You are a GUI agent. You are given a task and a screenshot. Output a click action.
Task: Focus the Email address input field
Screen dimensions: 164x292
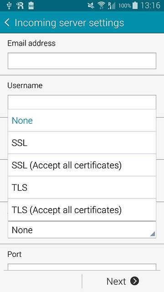82,61
